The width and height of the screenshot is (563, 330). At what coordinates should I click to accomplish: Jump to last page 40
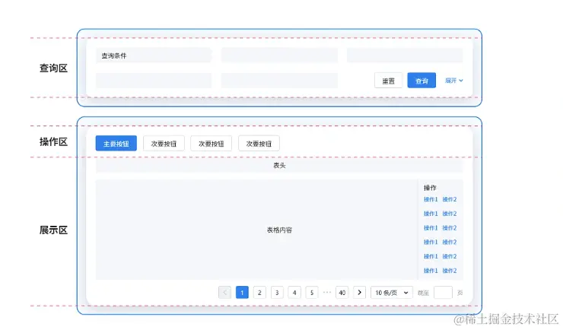(x=342, y=293)
